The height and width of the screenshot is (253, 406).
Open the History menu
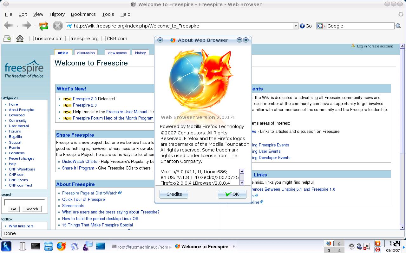click(x=57, y=14)
